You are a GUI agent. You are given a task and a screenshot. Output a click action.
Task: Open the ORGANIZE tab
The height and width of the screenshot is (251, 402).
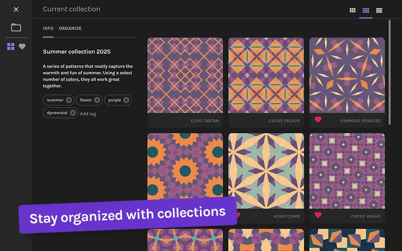[x=70, y=28]
